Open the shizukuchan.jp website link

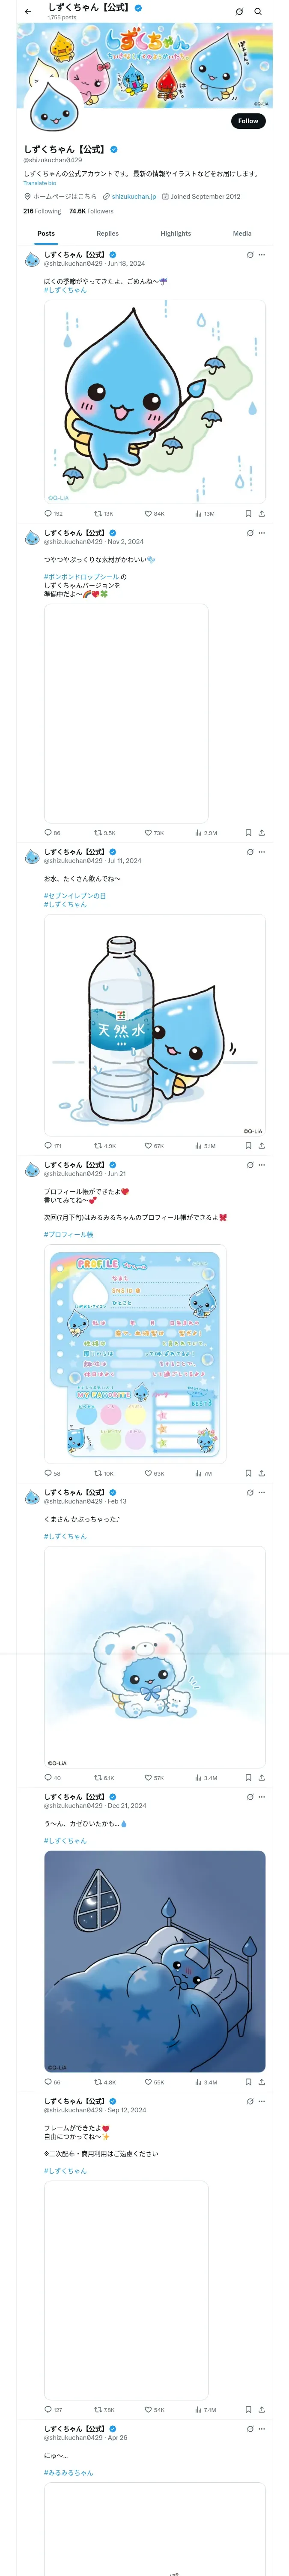click(134, 197)
